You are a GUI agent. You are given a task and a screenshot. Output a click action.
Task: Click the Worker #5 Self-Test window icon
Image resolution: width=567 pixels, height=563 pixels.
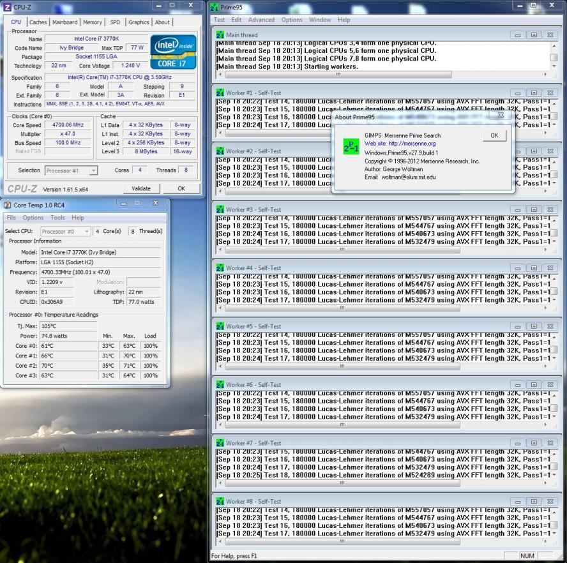coord(220,327)
